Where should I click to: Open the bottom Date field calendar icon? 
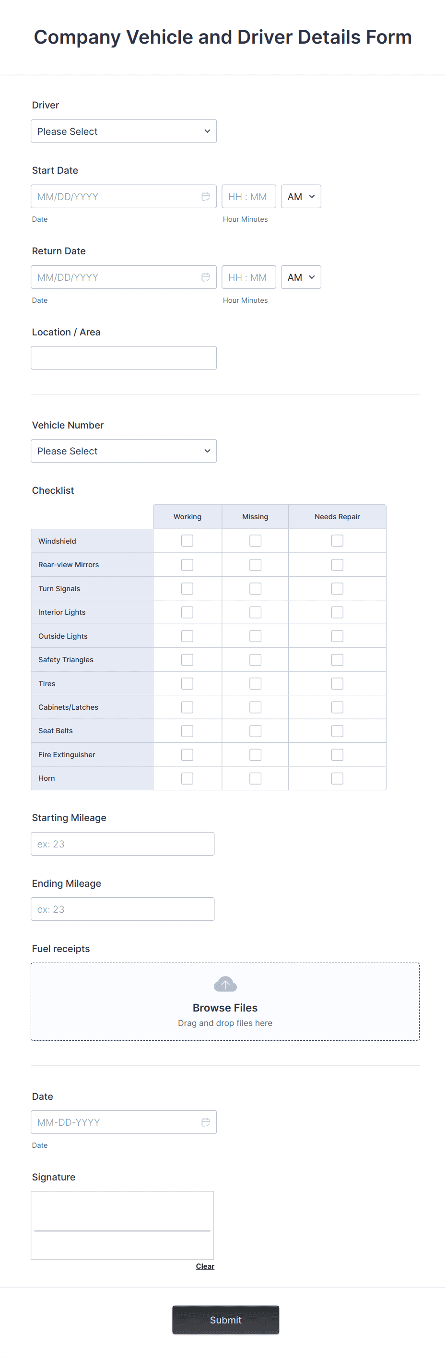(205, 1122)
